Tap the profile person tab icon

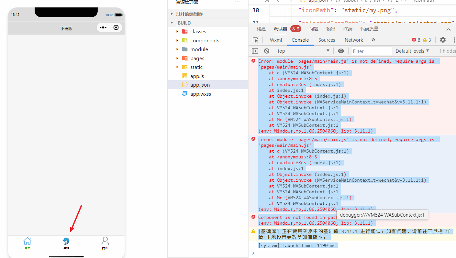point(105,241)
